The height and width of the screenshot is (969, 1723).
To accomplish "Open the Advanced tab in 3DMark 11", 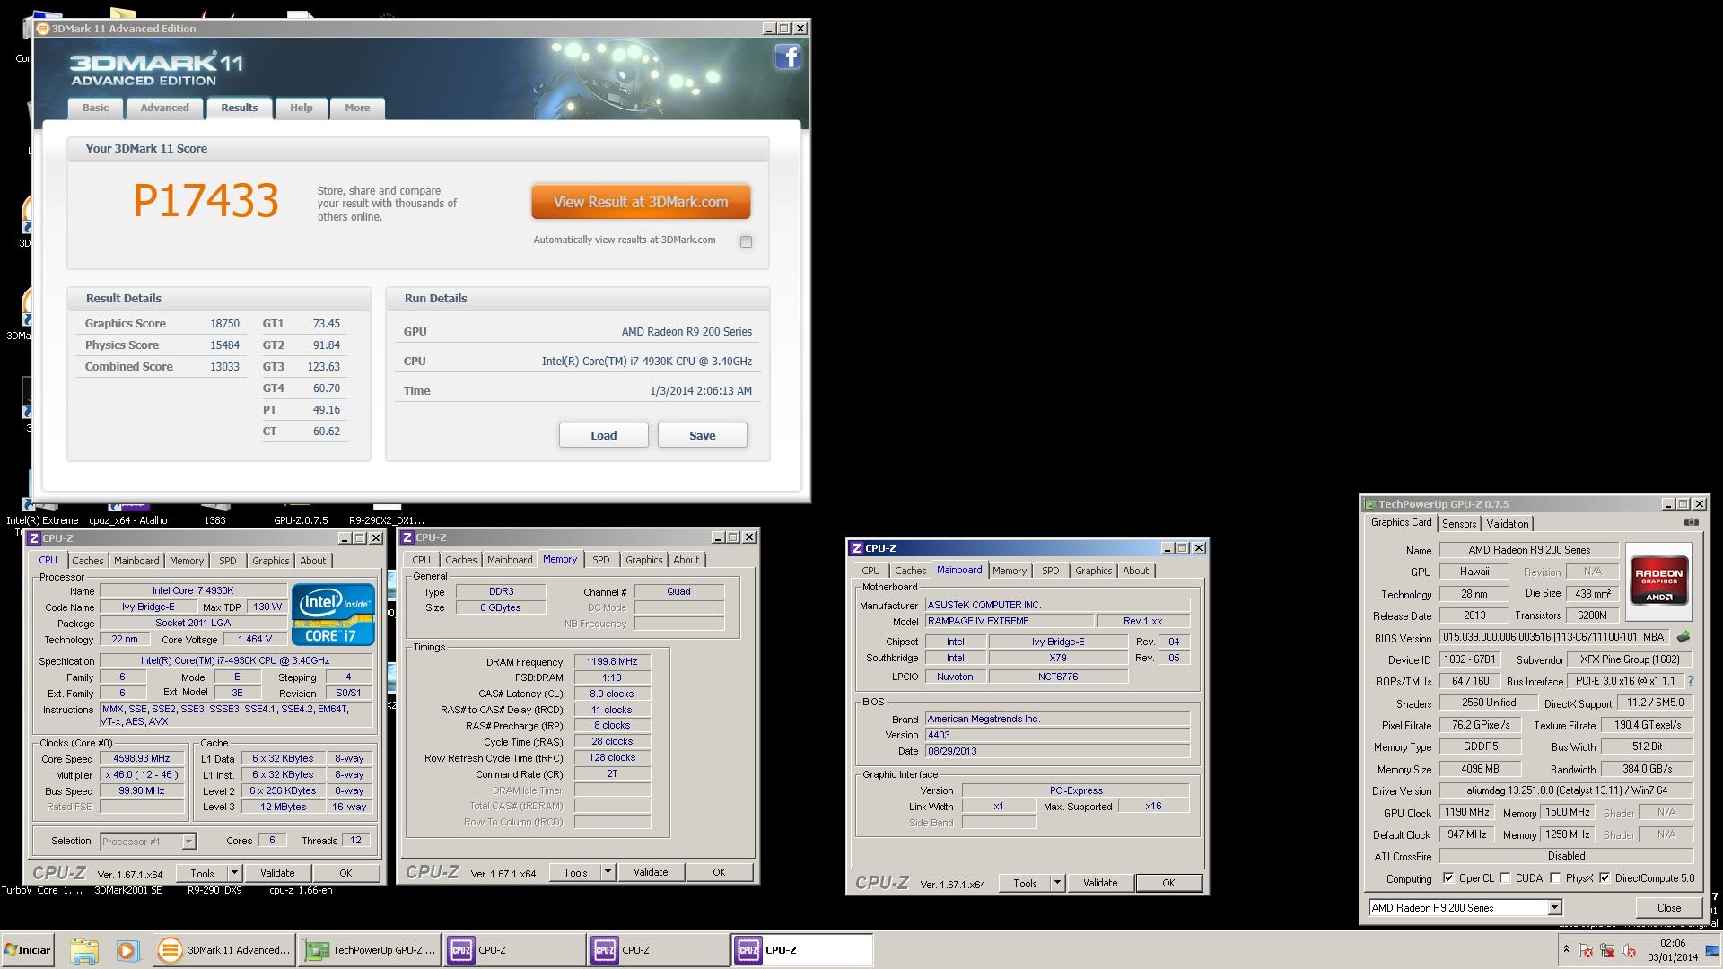I will [164, 108].
